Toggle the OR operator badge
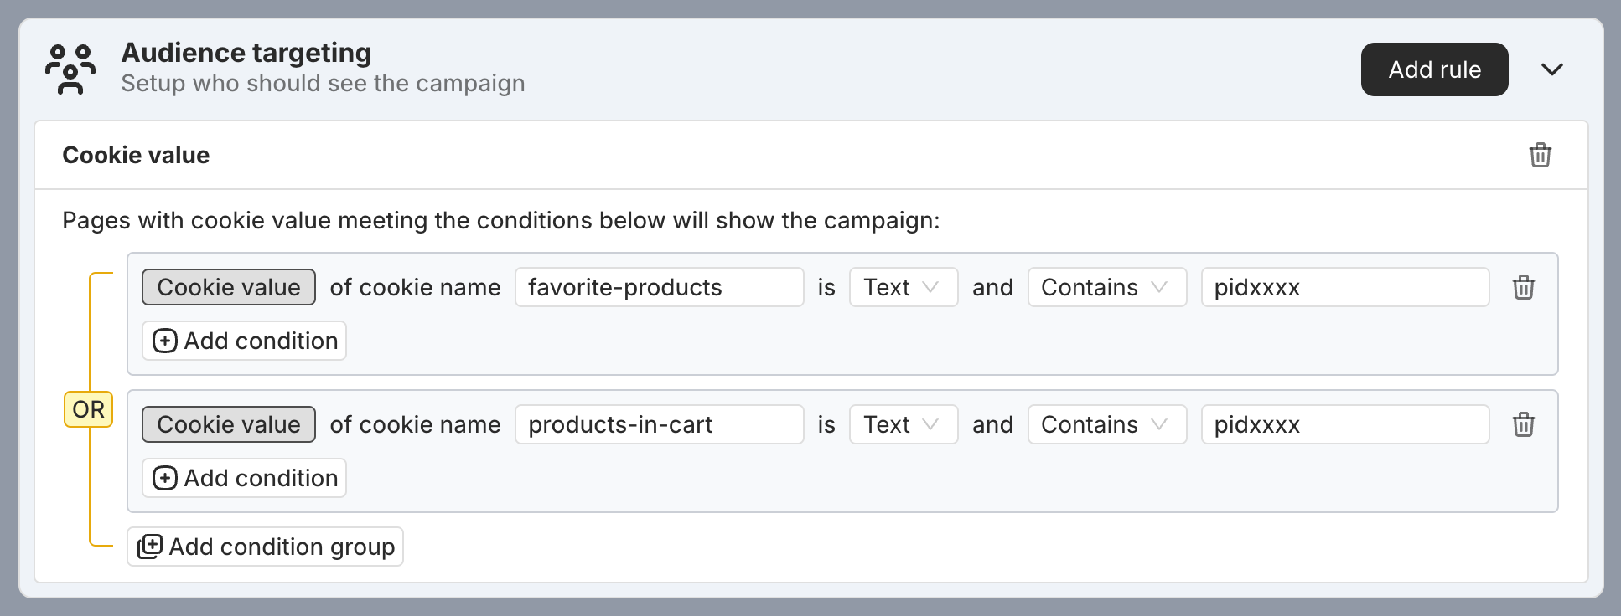The width and height of the screenshot is (1621, 616). [x=88, y=409]
